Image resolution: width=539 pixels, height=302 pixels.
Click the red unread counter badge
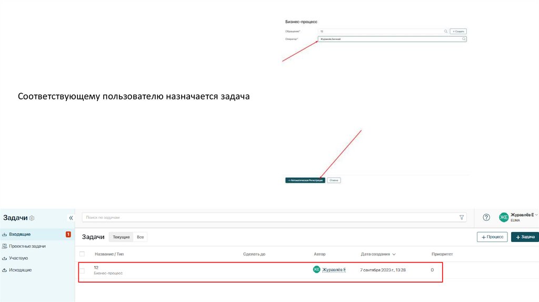(68, 234)
